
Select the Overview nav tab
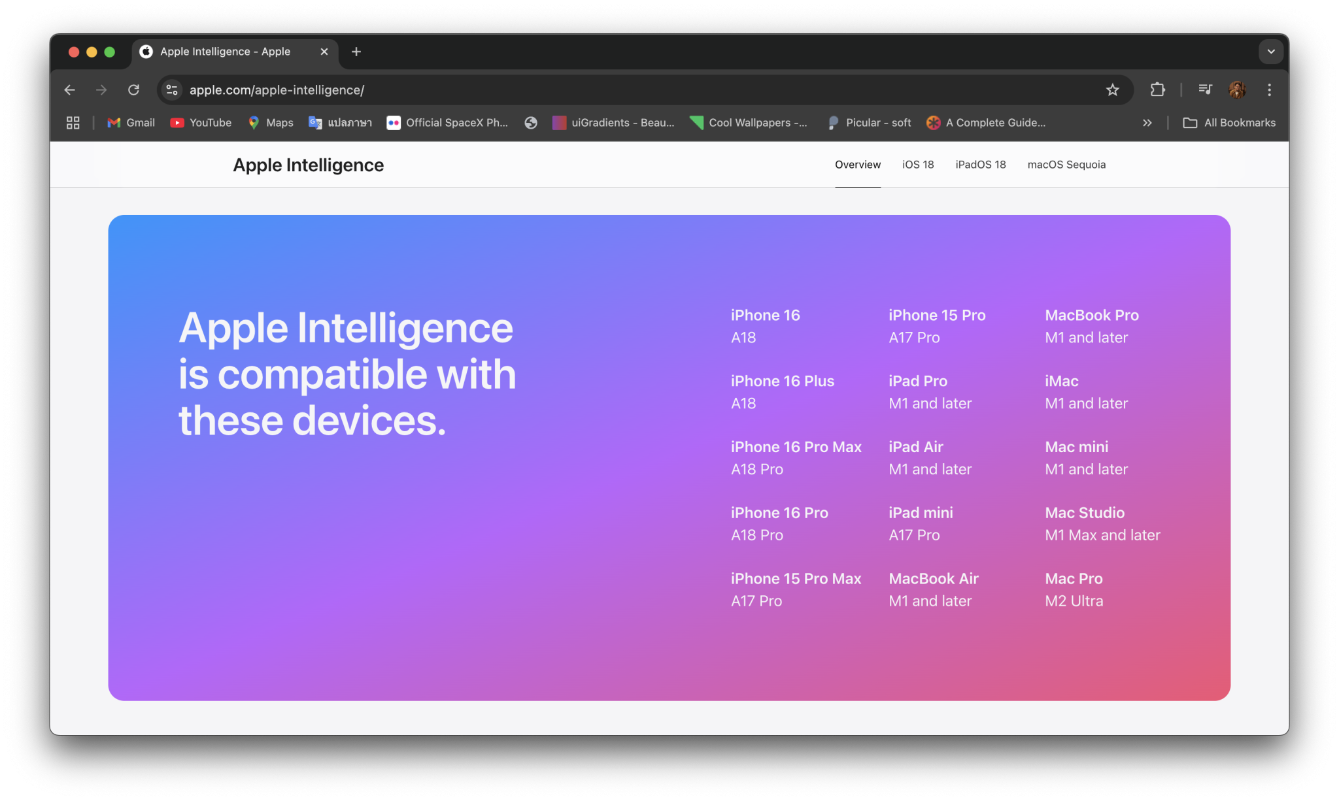click(x=857, y=165)
